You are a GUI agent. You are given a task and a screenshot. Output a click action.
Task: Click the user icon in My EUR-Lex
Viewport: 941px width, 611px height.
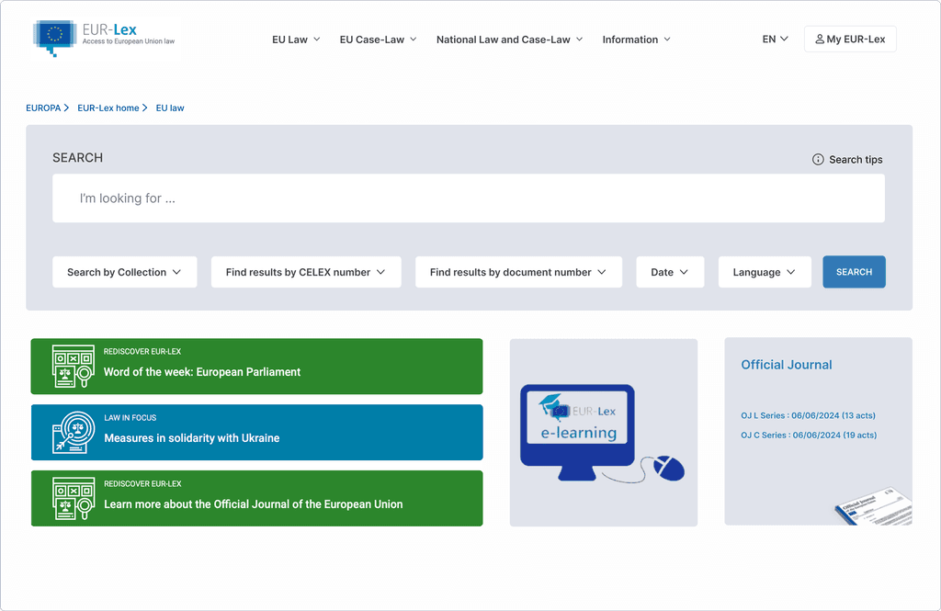click(x=819, y=39)
